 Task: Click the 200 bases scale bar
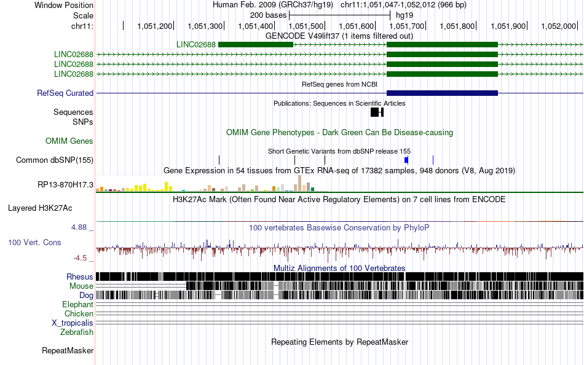click(340, 15)
